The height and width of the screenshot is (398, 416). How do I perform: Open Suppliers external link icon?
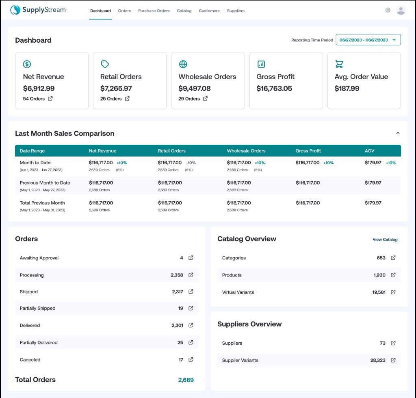pyautogui.click(x=393, y=343)
